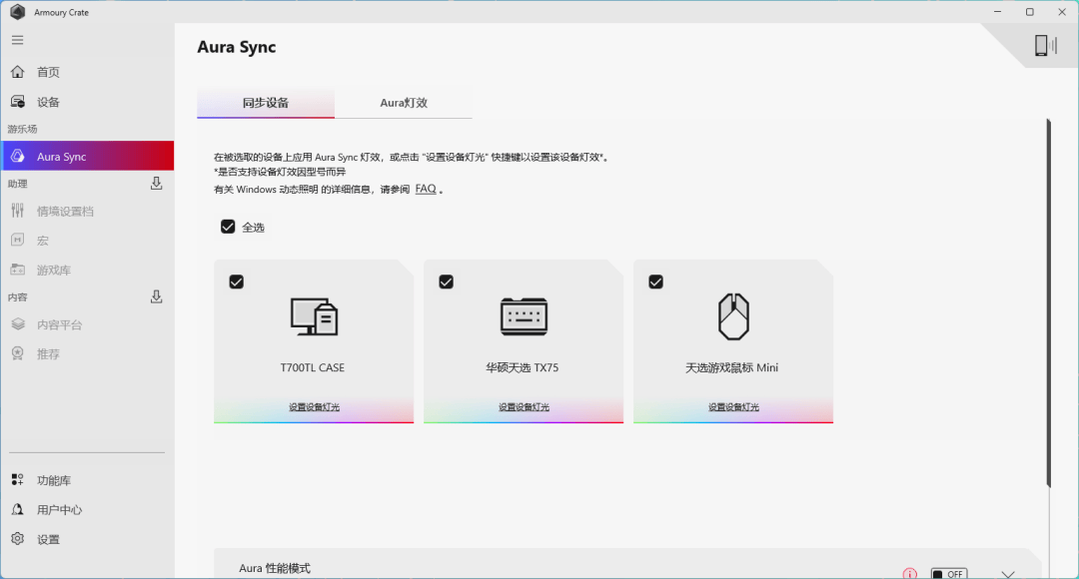Click the Armoury Crate logo icon
1079x579 pixels.
[17, 12]
